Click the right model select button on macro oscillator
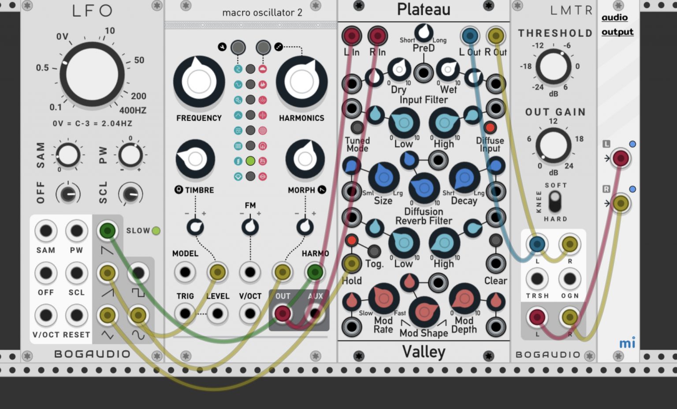Screen dimensions: 677x409 tap(263, 47)
